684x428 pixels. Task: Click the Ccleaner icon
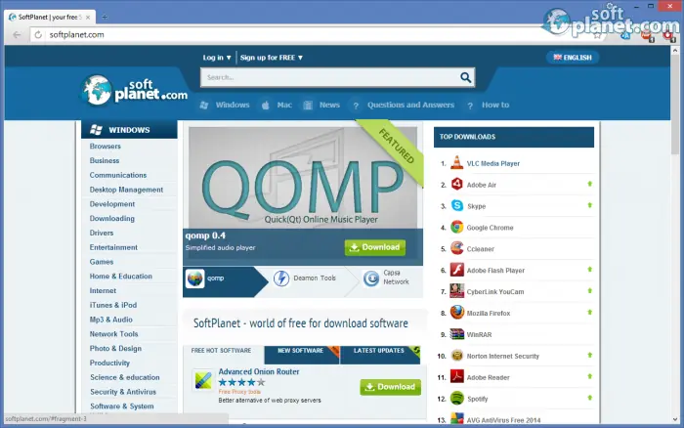(456, 248)
